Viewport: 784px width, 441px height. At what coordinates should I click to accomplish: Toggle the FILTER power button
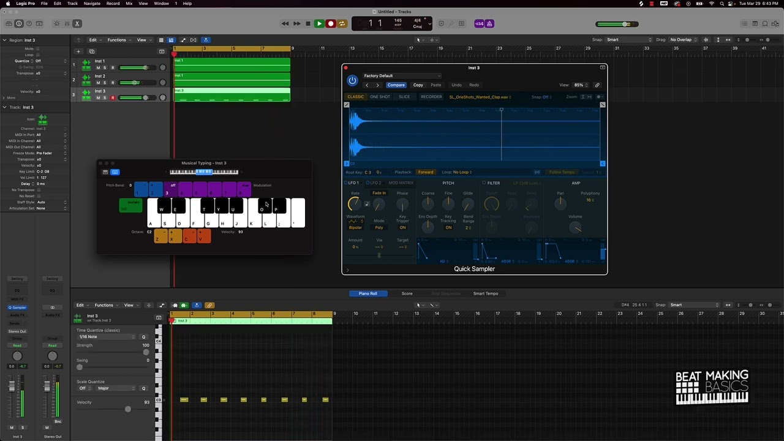coord(484,183)
